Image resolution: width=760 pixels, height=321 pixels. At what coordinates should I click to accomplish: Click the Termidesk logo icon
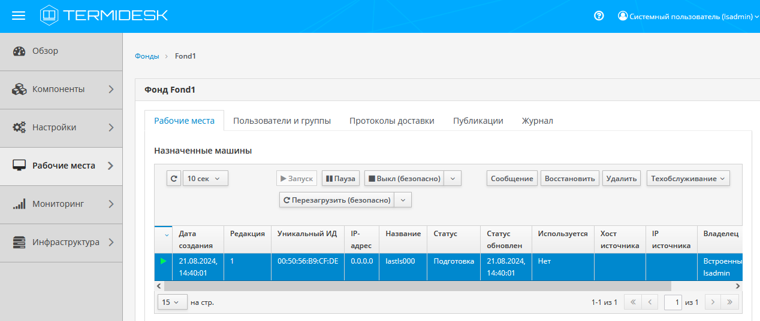point(49,16)
